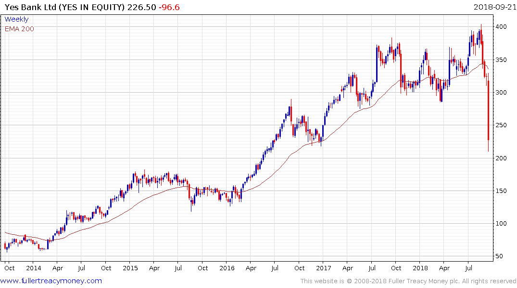Click the 100 price axis label

tap(501, 224)
